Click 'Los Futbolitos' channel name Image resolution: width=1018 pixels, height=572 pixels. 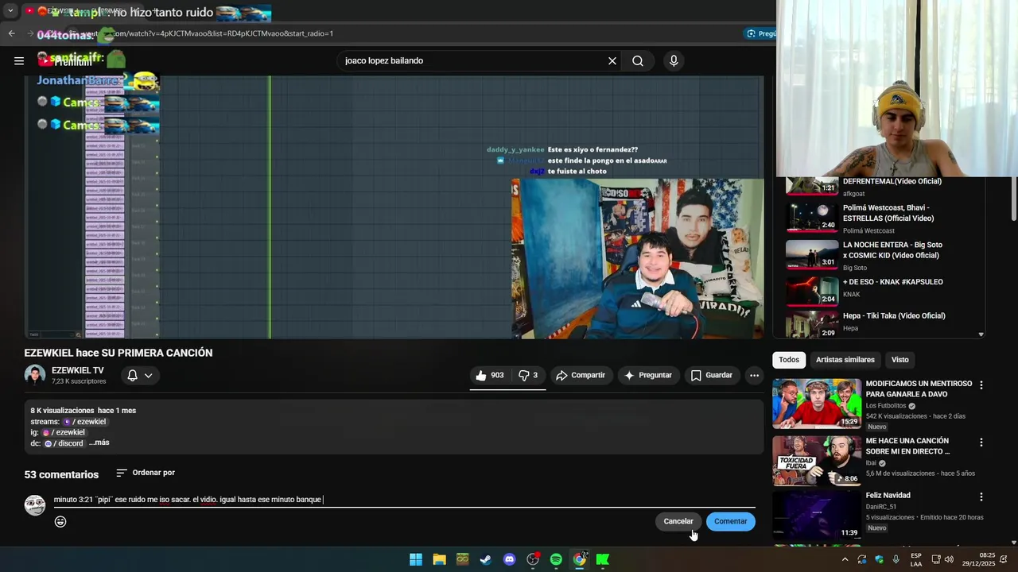885,406
